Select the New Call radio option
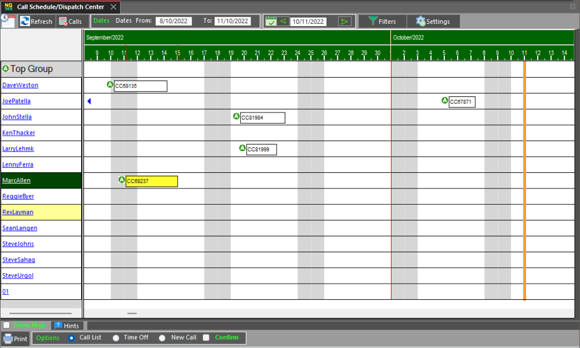Image resolution: width=580 pixels, height=348 pixels. 162,338
